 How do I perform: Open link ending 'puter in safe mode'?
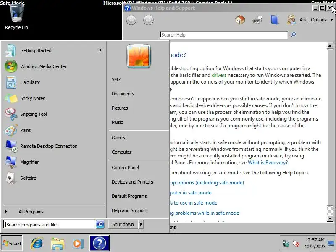191,193
